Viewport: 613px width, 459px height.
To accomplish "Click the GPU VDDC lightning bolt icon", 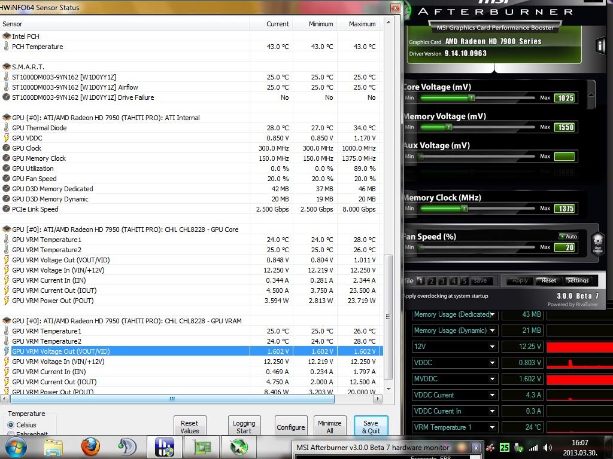I will point(6,138).
